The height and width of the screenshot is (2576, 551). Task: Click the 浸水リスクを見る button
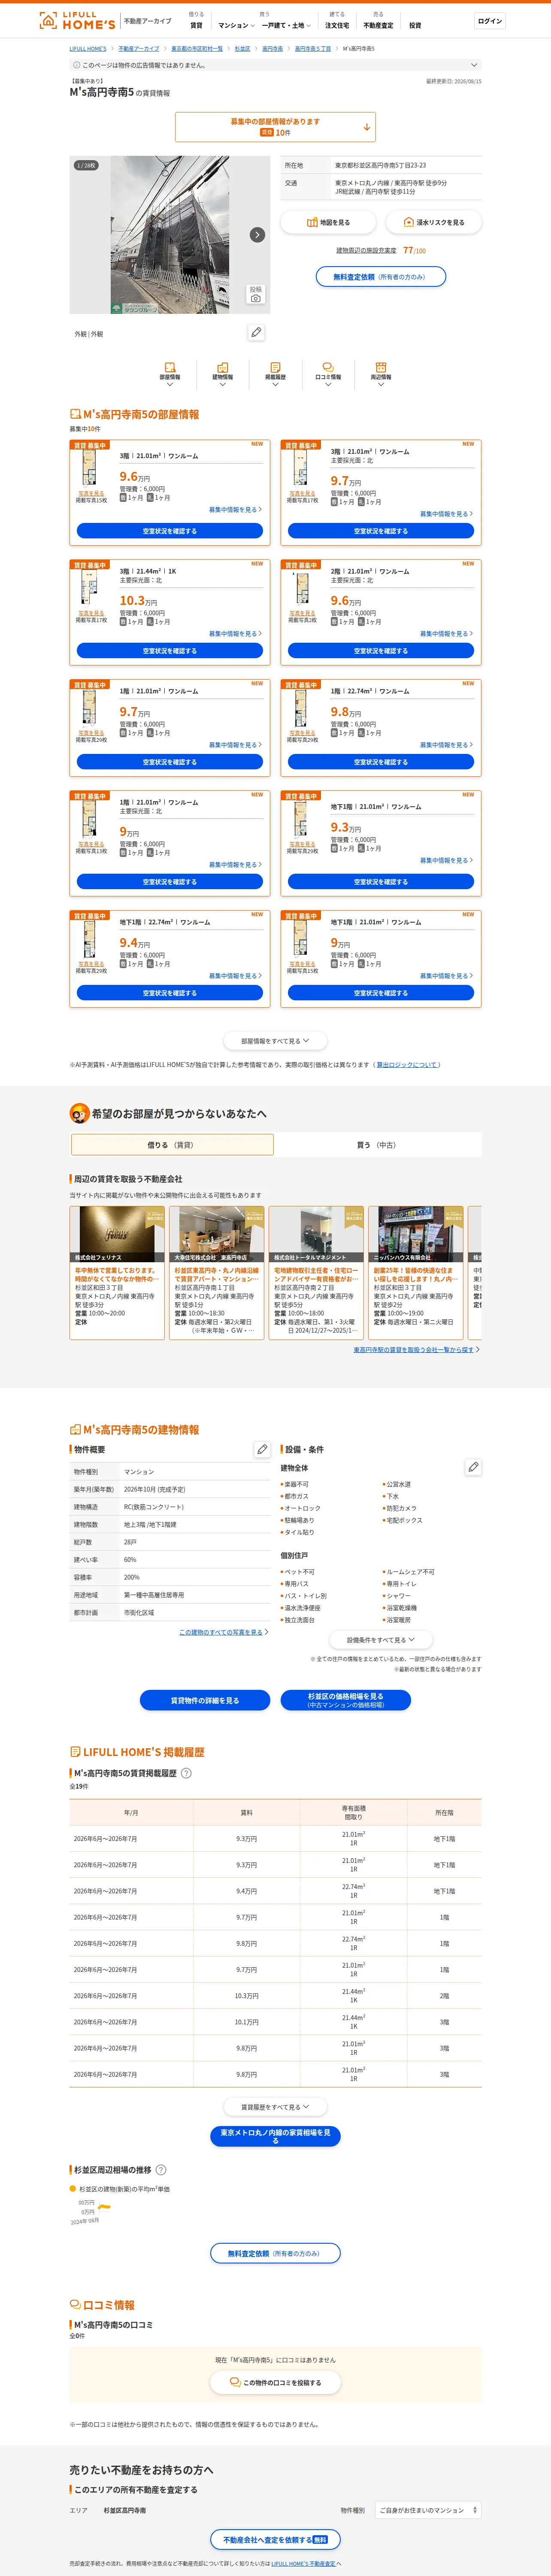coord(434,222)
